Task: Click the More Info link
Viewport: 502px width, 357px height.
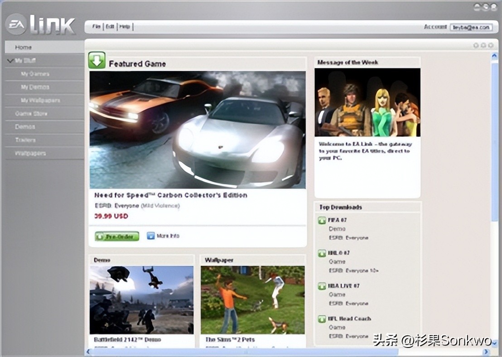Action: pos(168,236)
